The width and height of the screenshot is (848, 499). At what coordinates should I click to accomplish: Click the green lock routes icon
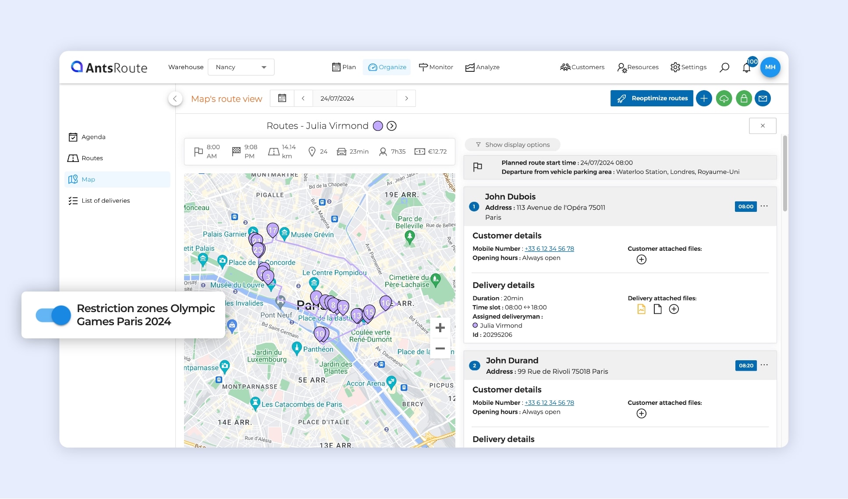pyautogui.click(x=744, y=98)
